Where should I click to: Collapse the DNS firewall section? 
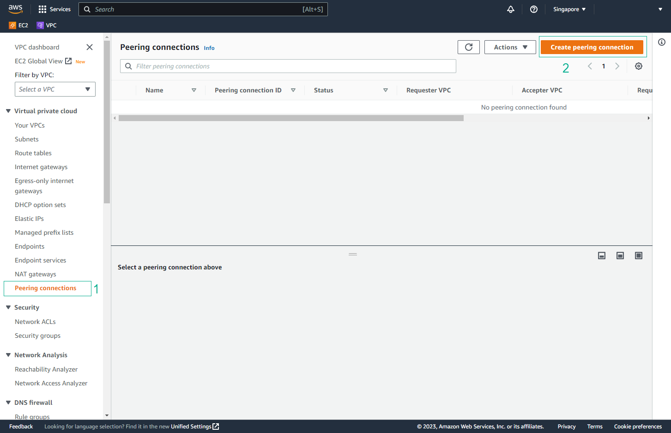(8, 403)
